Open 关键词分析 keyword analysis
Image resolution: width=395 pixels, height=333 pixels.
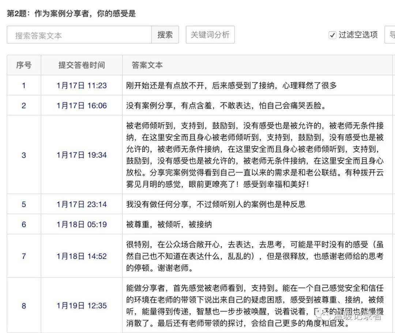[x=210, y=34]
